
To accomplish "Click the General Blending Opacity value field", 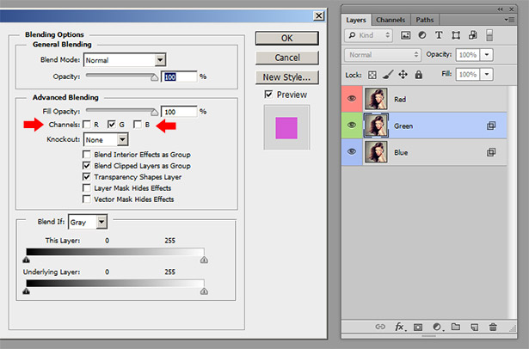I will [x=179, y=77].
